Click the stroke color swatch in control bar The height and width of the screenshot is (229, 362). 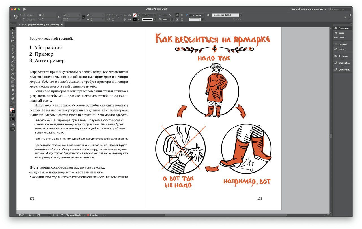pos(135,19)
